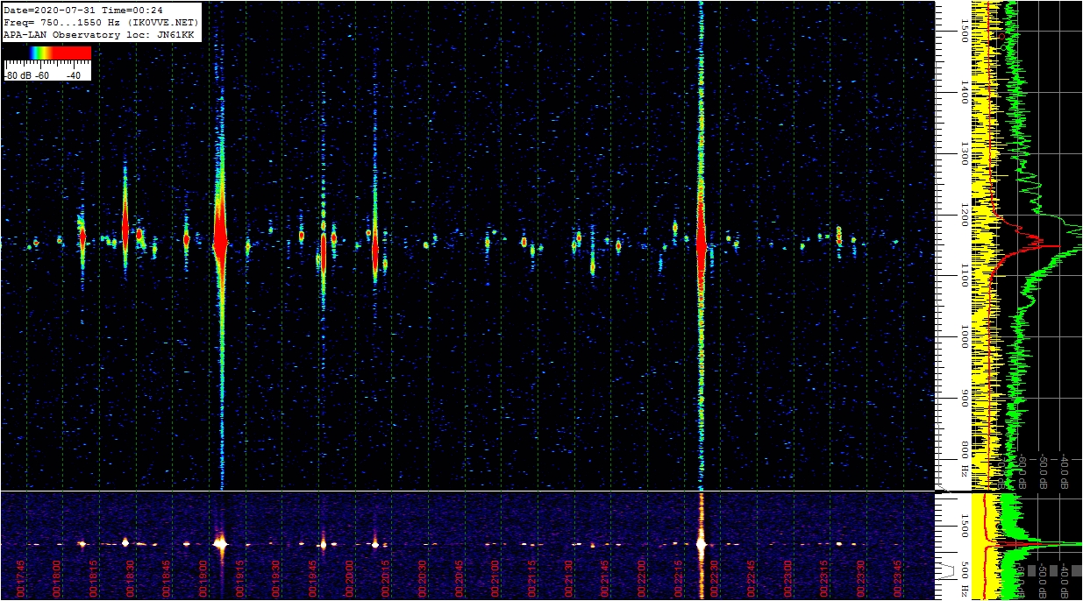Select the 00:20:30 time marker
Image resolution: width=1083 pixels, height=601 pixels.
click(422, 580)
